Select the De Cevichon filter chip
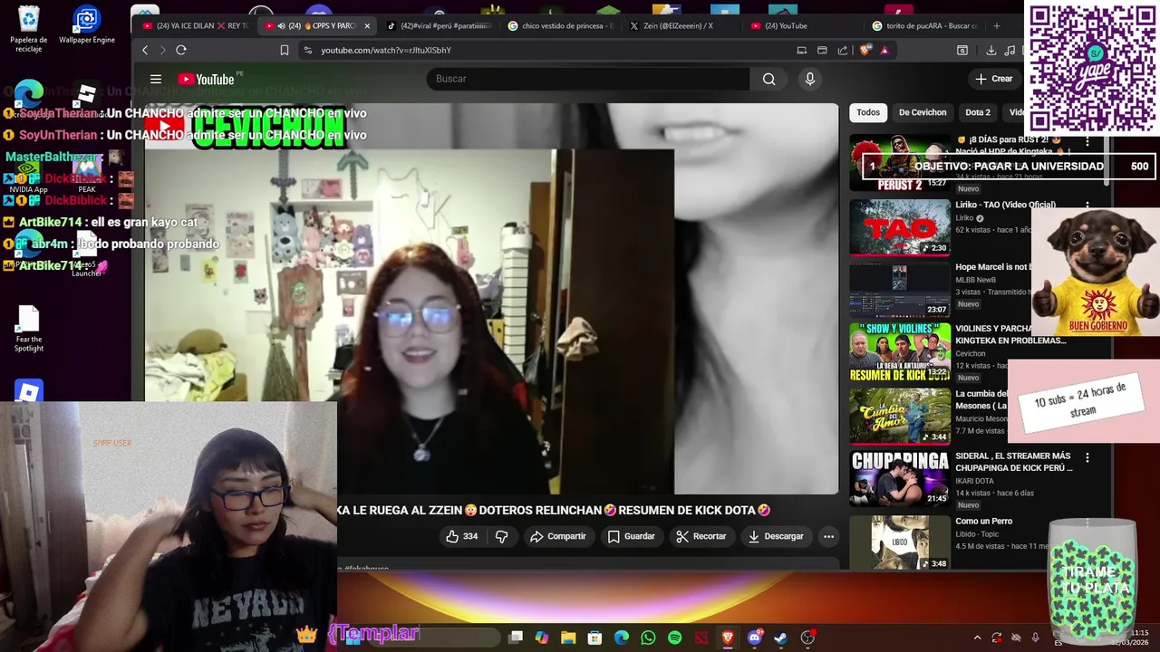Image resolution: width=1160 pixels, height=652 pixels. tap(923, 112)
